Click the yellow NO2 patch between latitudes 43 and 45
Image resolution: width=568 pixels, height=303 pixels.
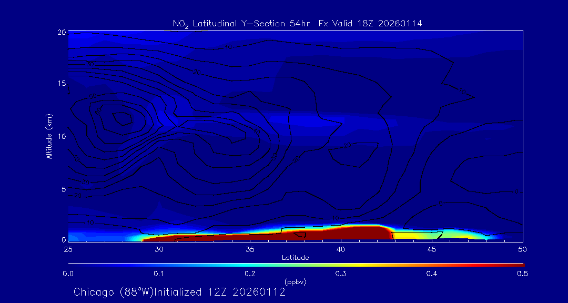click(413, 236)
